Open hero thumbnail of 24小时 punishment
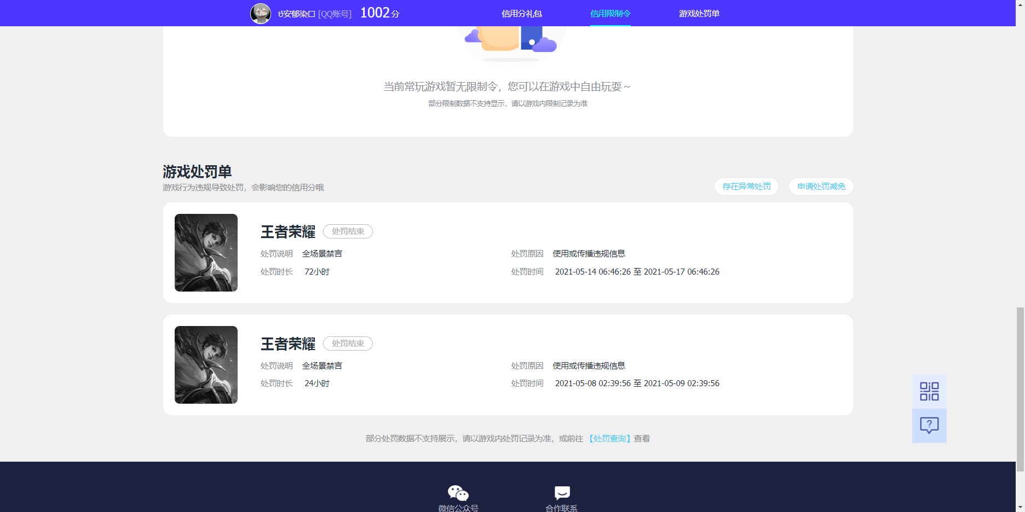Screen dimensions: 1025x512 point(206,365)
